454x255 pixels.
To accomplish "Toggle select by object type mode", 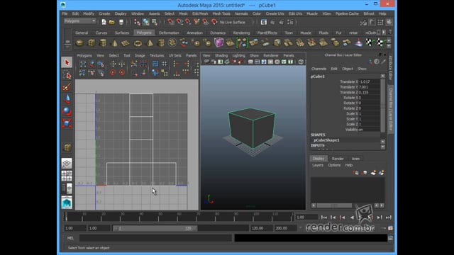I will [x=146, y=22].
